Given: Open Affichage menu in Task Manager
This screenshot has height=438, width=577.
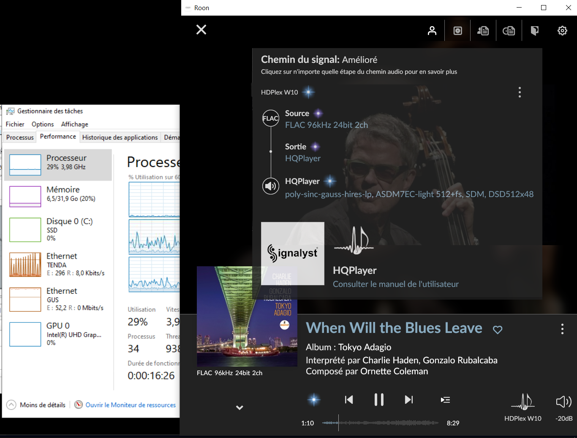Looking at the screenshot, I should [75, 124].
